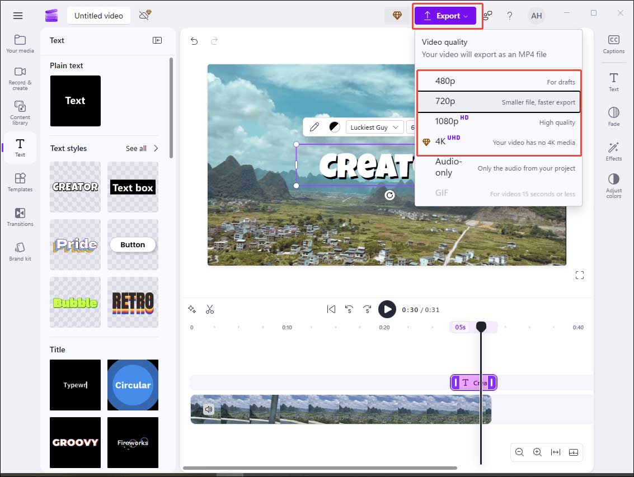Select the split scissors tool
This screenshot has height=477, width=634.
click(210, 309)
